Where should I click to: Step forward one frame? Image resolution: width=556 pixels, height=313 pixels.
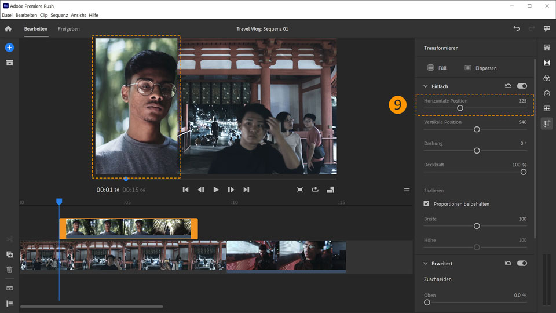pos(231,190)
